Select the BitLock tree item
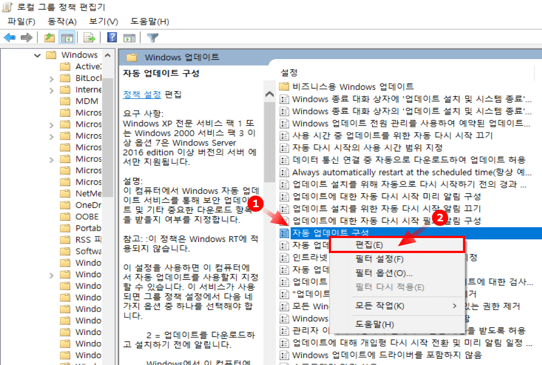Screen dimensions: 542x365 (x=88, y=78)
